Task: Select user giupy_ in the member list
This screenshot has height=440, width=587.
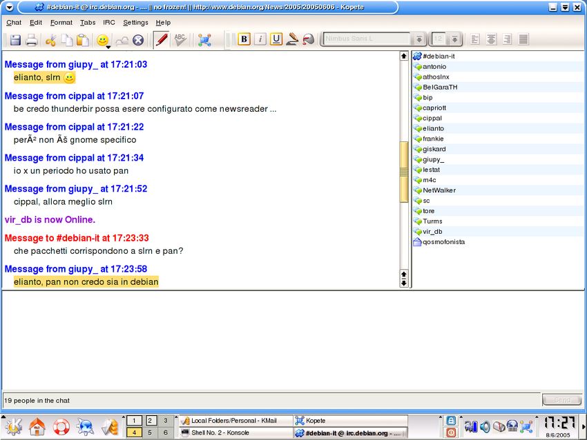Action: [433, 159]
